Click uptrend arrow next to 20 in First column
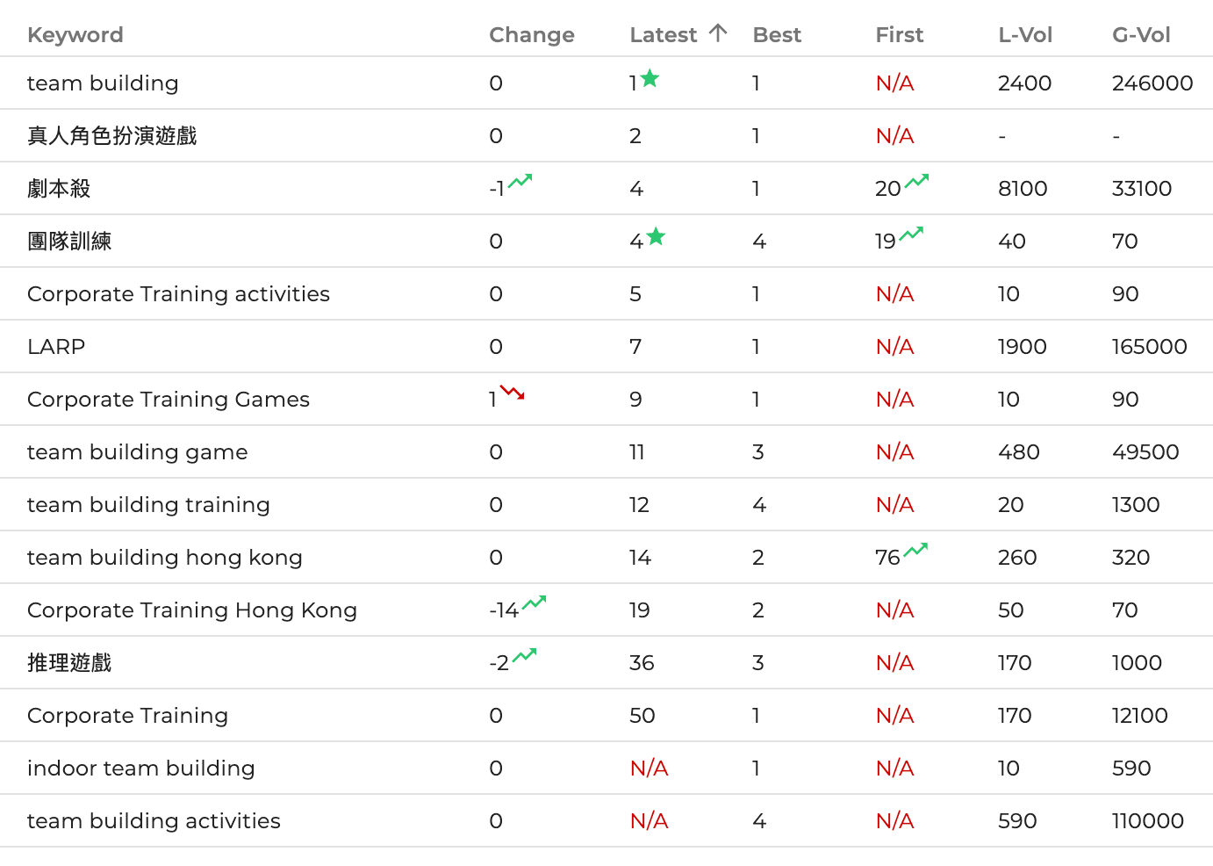 (917, 182)
